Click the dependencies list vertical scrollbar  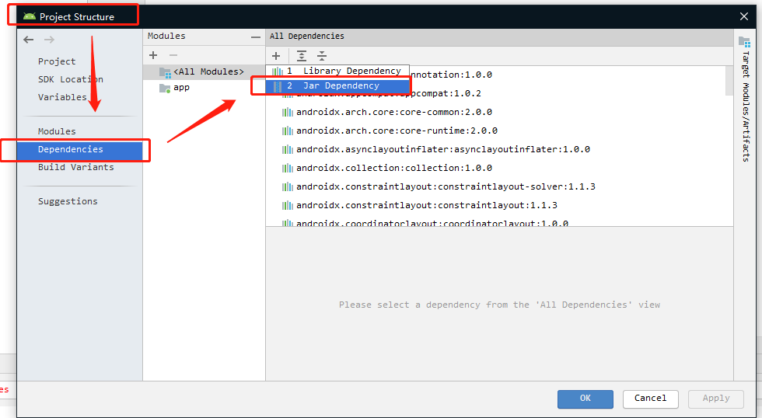(729, 81)
